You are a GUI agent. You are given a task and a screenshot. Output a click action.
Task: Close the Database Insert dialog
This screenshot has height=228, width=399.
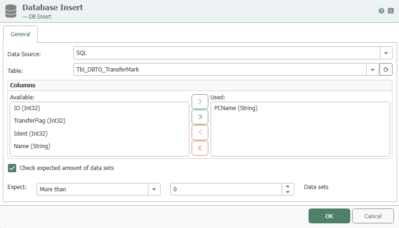tap(391, 11)
